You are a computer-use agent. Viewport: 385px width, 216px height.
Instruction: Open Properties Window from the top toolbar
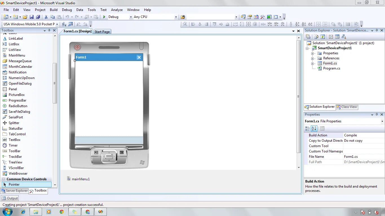[249, 17]
